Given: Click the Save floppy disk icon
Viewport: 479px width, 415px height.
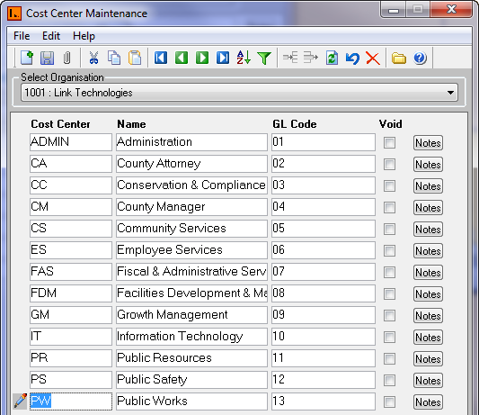Looking at the screenshot, I should tap(47, 58).
